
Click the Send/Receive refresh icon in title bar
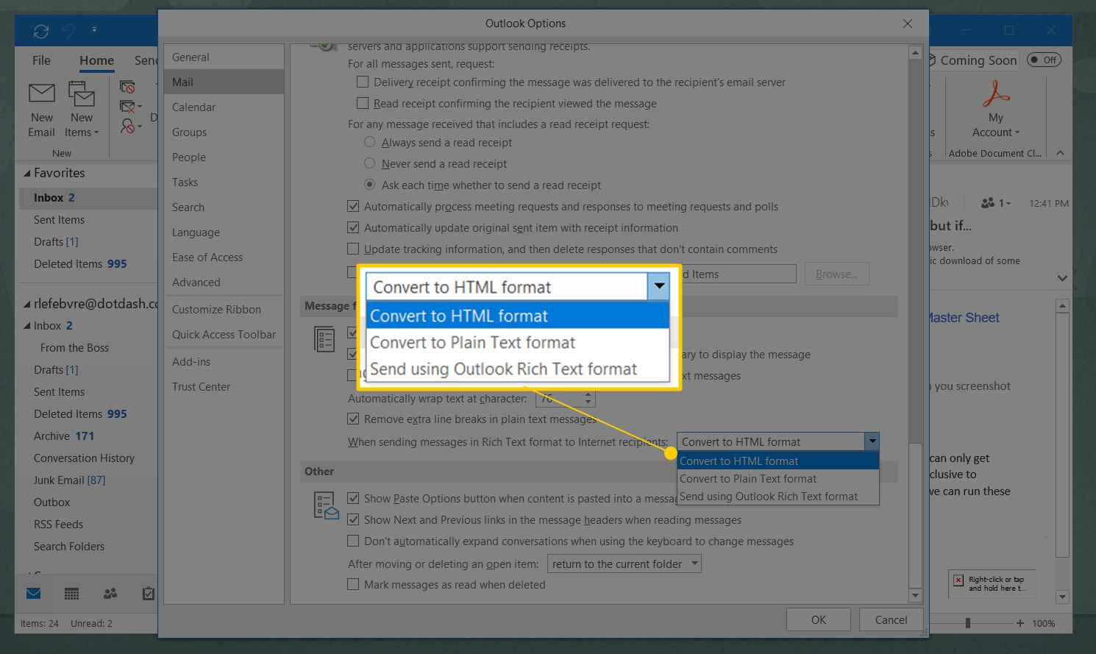point(41,31)
